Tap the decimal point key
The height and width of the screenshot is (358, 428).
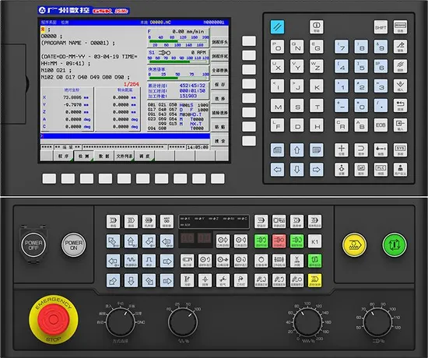pyautogui.click(x=381, y=106)
